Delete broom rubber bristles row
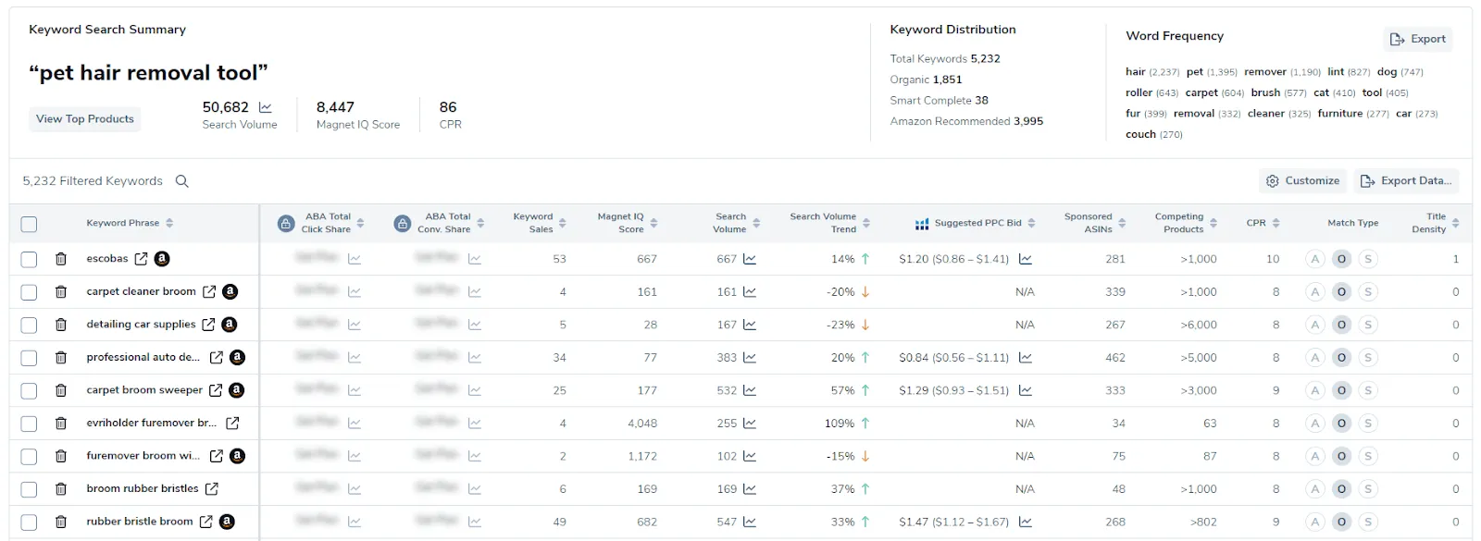The image size is (1481, 541). click(61, 489)
